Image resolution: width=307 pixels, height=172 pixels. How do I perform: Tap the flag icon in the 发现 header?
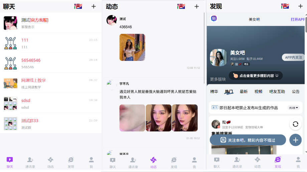tap(285, 6)
